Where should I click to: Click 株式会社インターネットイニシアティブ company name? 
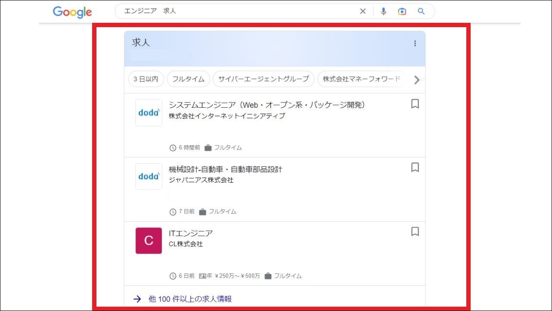227,116
